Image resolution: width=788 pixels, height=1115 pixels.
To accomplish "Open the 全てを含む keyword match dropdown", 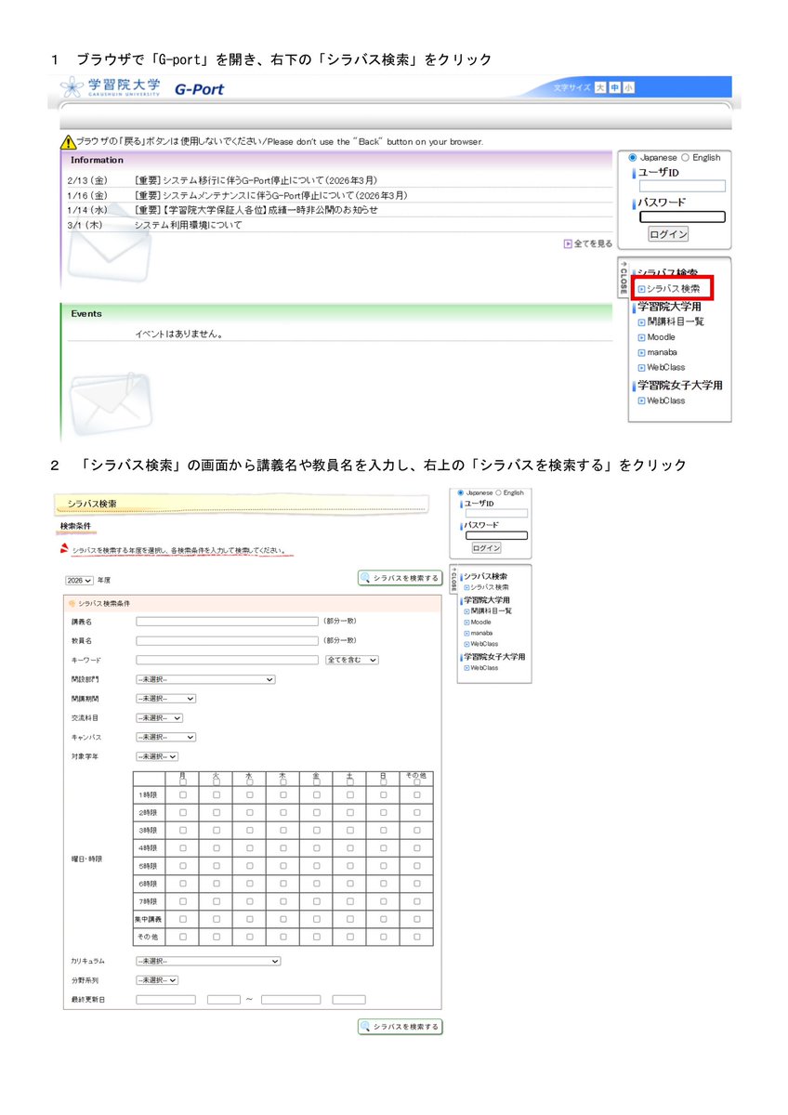I will click(352, 660).
